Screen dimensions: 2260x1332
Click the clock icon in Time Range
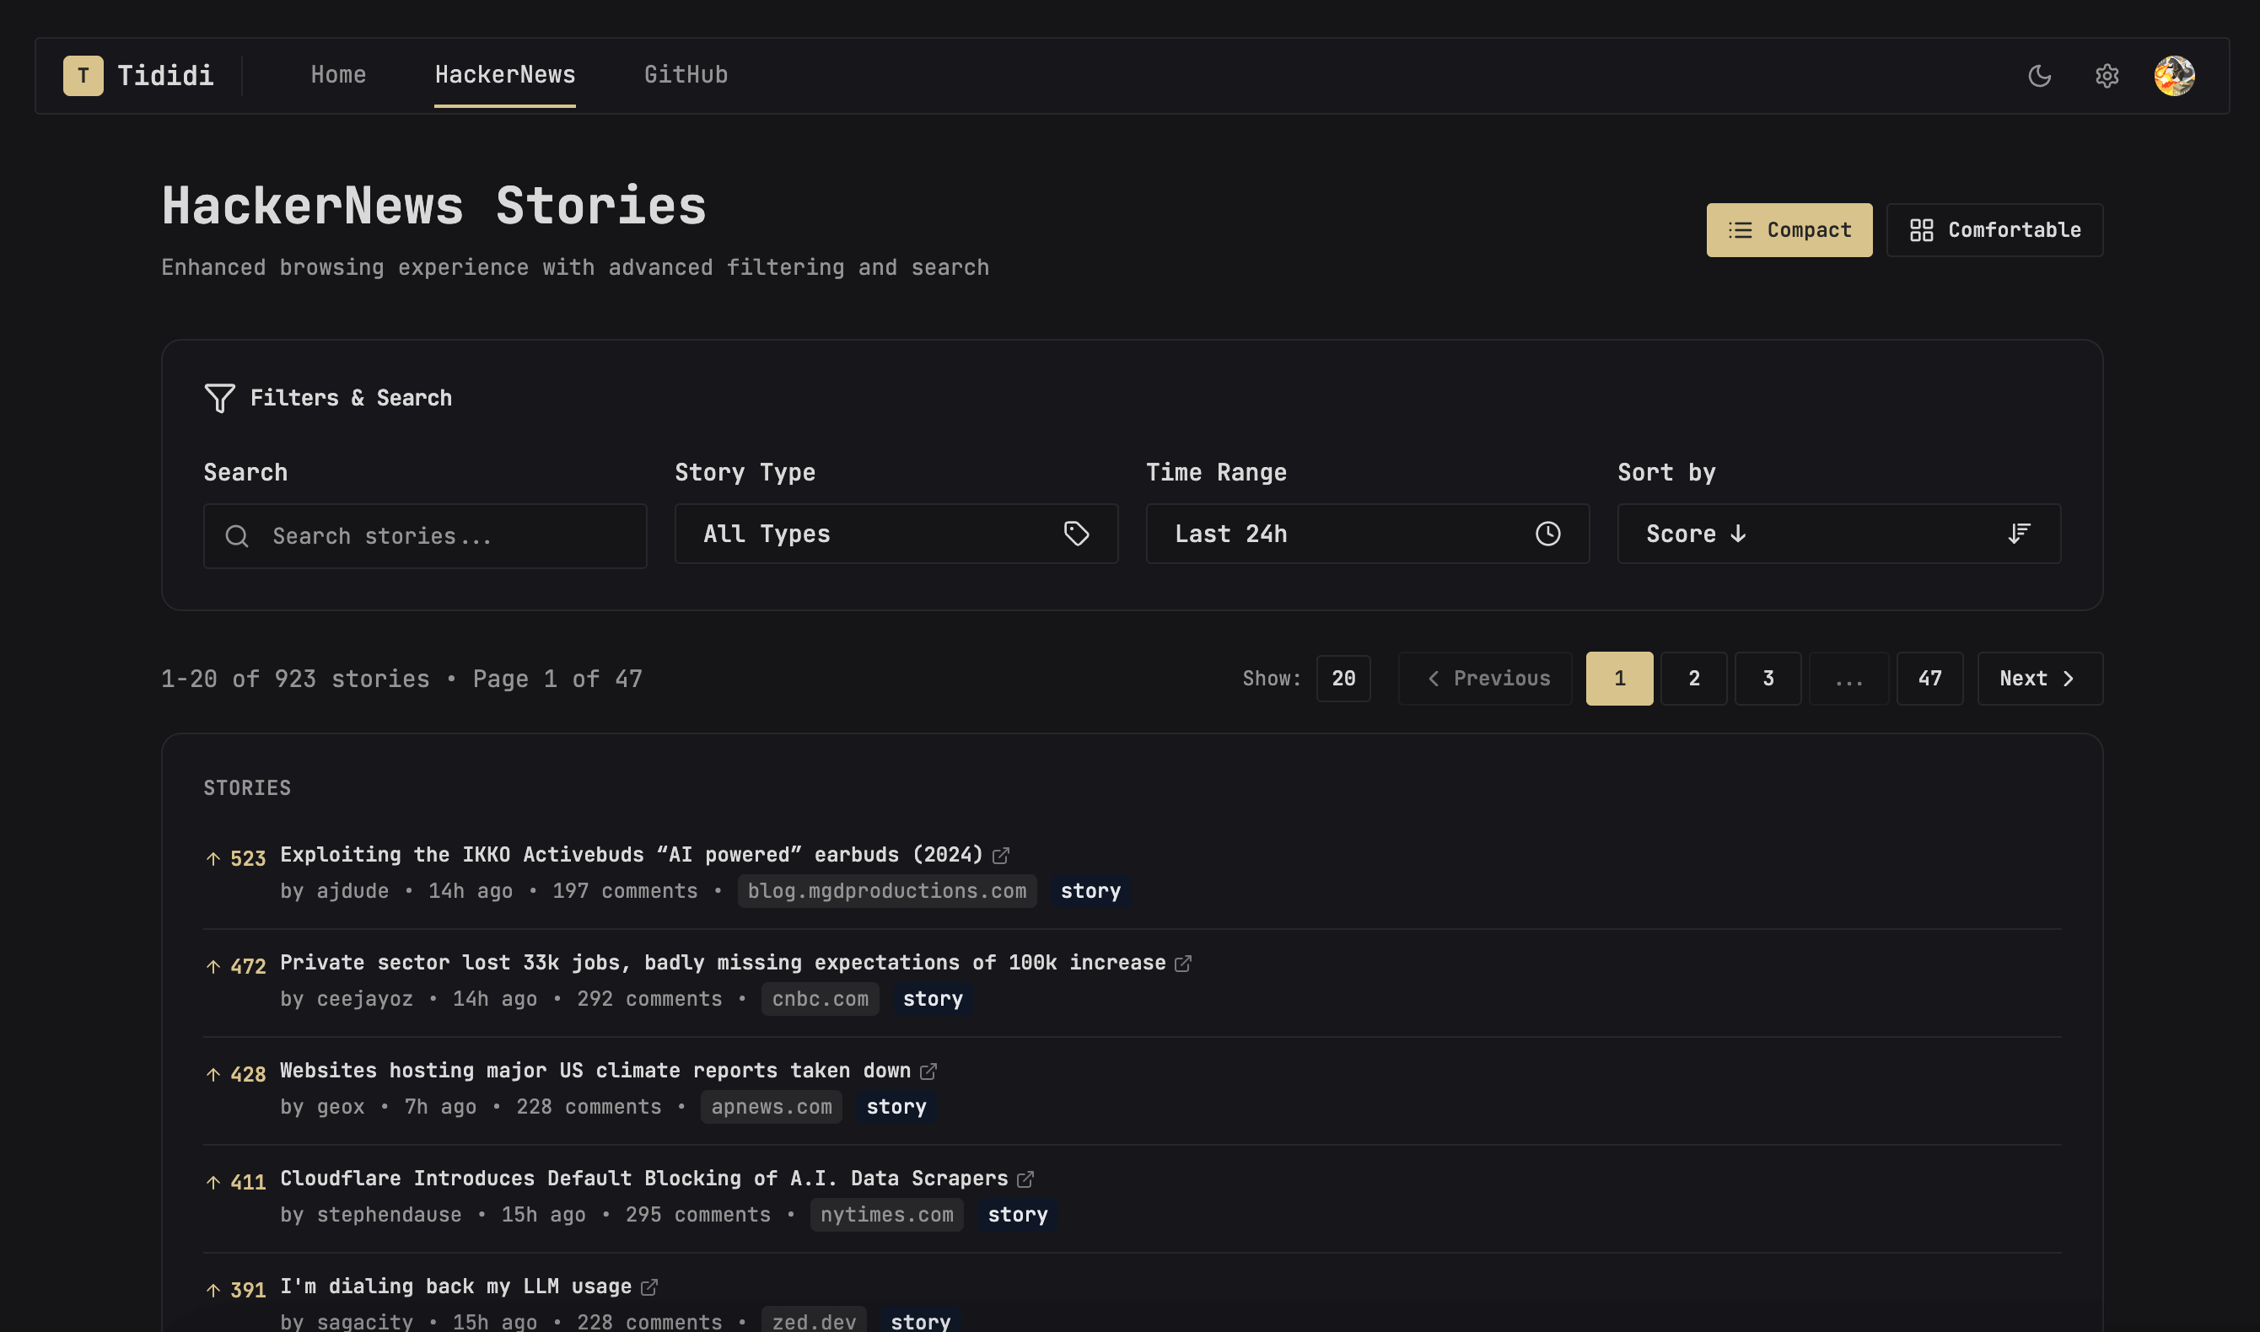(1547, 533)
